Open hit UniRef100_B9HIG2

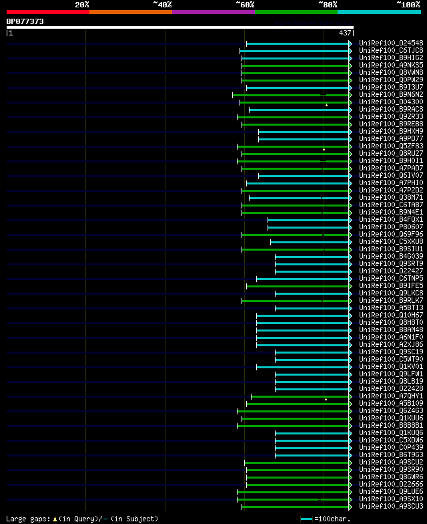click(391, 57)
